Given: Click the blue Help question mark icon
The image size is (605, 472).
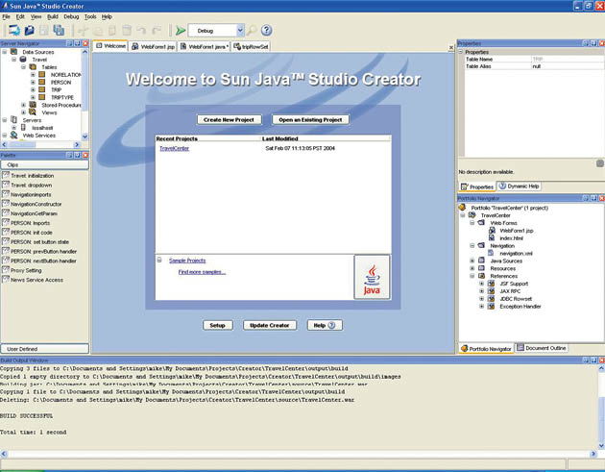Looking at the screenshot, I should 266,30.
